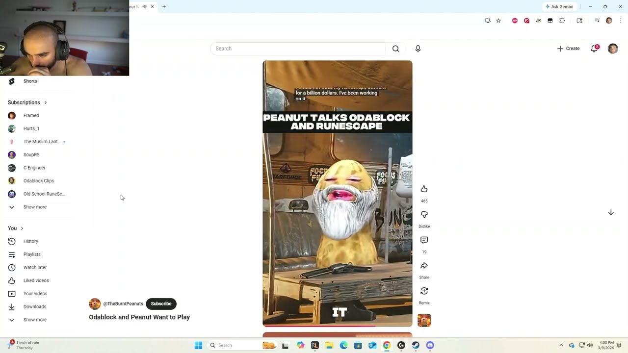Open watch History

(x=30, y=241)
